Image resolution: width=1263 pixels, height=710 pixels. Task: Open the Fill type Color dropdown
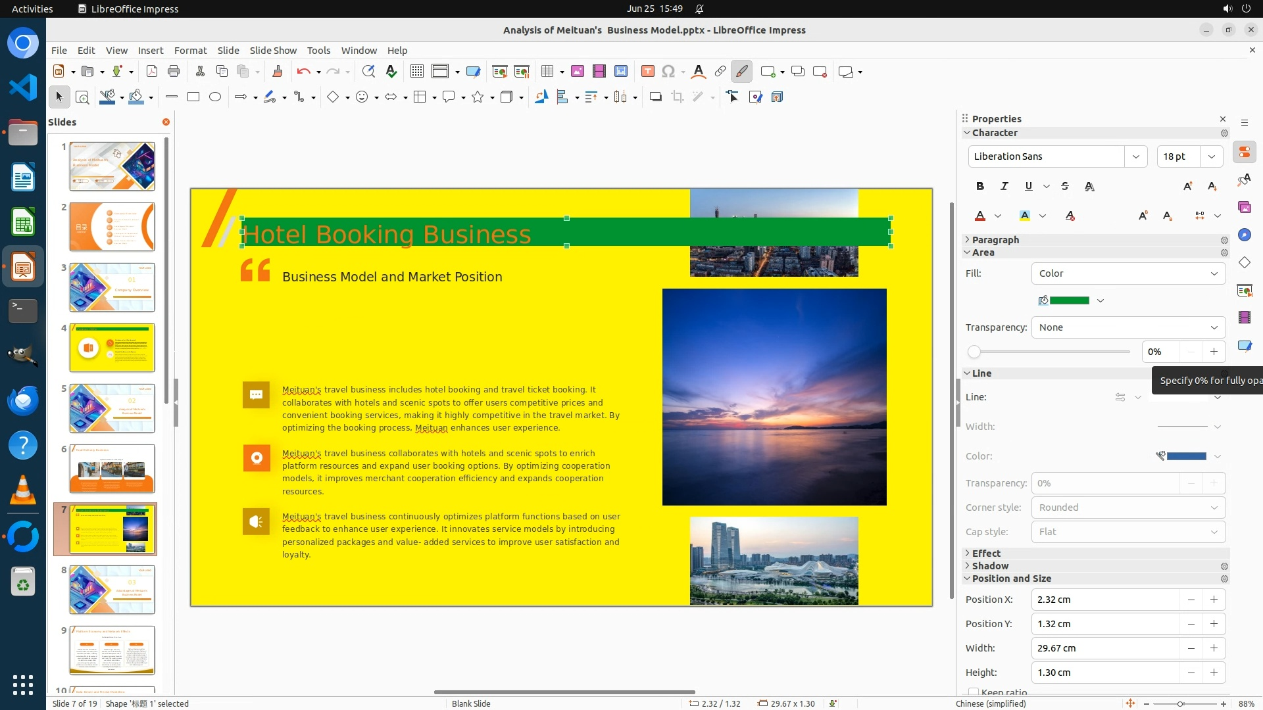(x=1127, y=273)
